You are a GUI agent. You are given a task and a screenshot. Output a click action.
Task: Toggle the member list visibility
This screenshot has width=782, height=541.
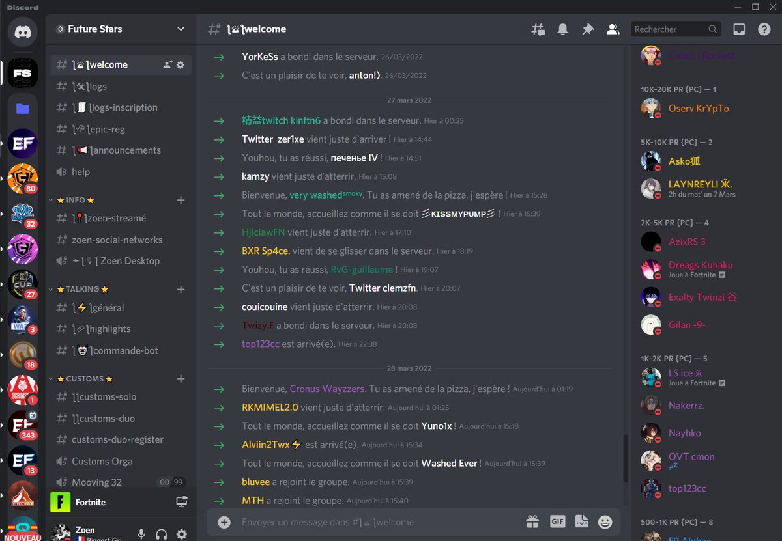pyautogui.click(x=613, y=29)
